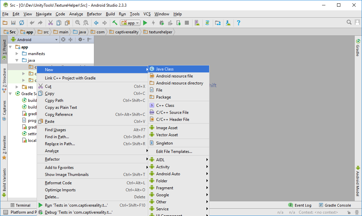The width and height of the screenshot is (362, 216).
Task: Click the Scroll from Source target icon
Action: (x=63, y=40)
